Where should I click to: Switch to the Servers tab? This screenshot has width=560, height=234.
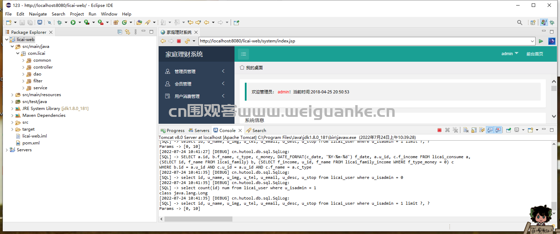pos(199,130)
